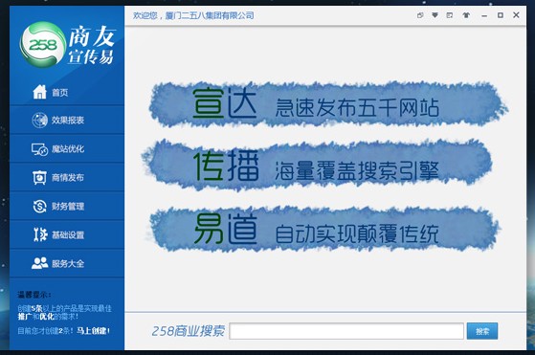The width and height of the screenshot is (535, 355).
Task: Click the 马上创建 create-now link
Action: point(93,331)
